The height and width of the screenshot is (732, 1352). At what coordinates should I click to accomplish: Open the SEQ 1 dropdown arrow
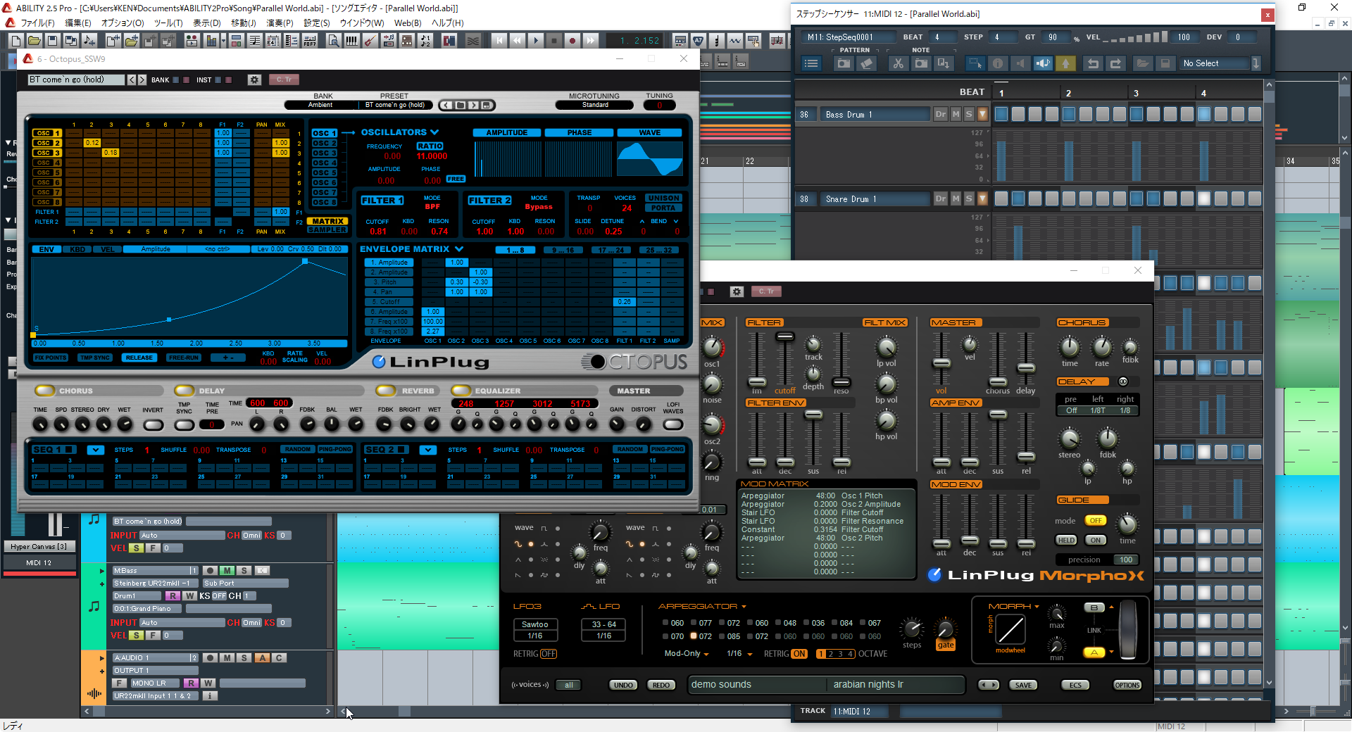[96, 450]
